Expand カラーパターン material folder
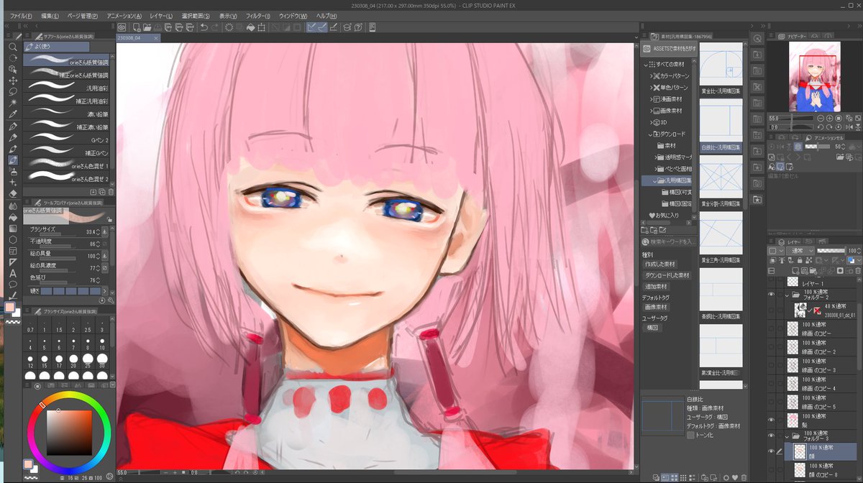The width and height of the screenshot is (863, 483). 652,75
